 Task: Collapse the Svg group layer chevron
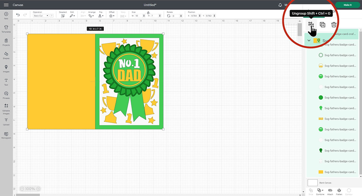pyautogui.click(x=309, y=41)
